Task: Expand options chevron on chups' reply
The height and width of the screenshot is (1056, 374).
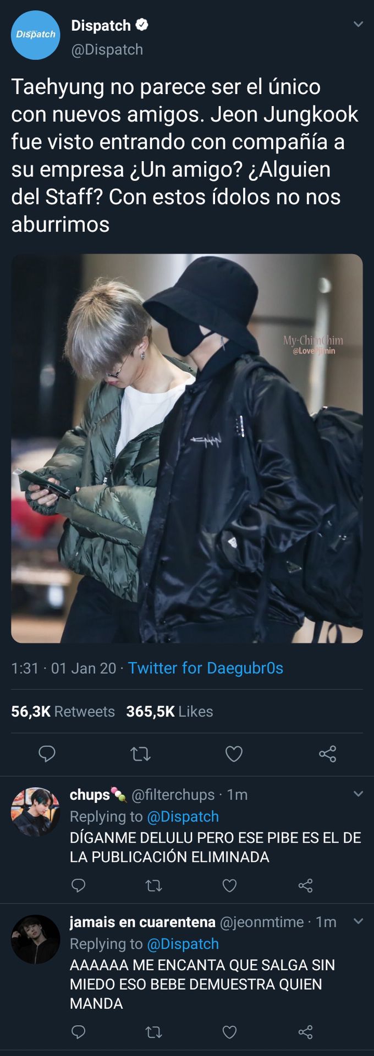Action: [x=358, y=794]
